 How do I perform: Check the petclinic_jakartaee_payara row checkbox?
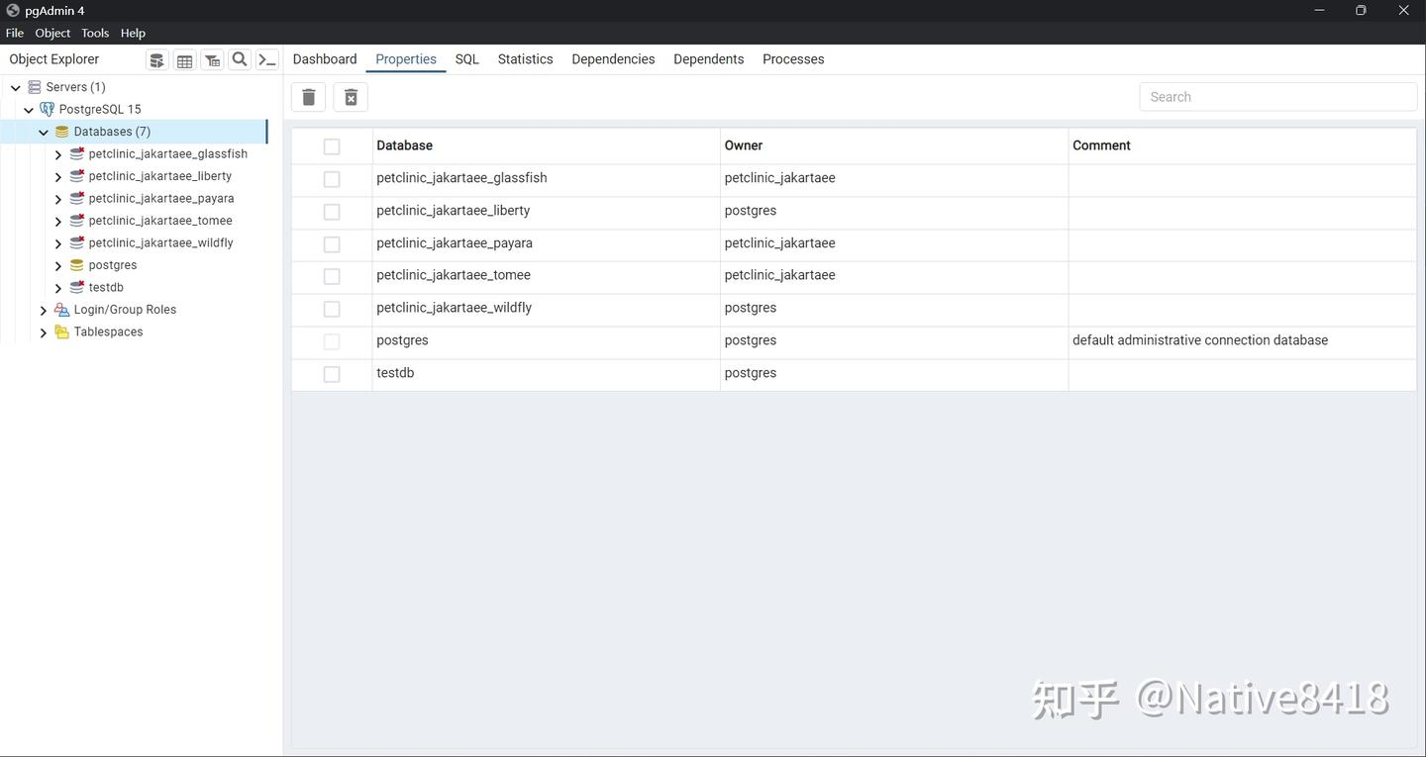click(332, 244)
